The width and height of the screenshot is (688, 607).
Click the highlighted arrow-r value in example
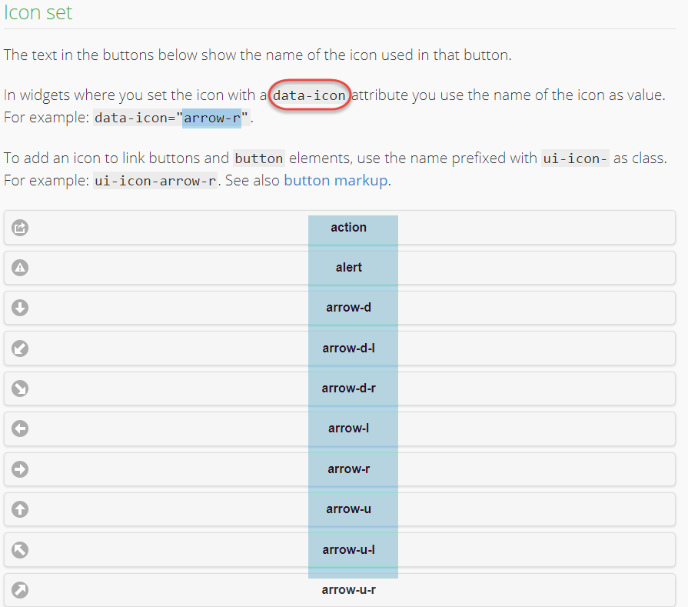[x=211, y=118]
